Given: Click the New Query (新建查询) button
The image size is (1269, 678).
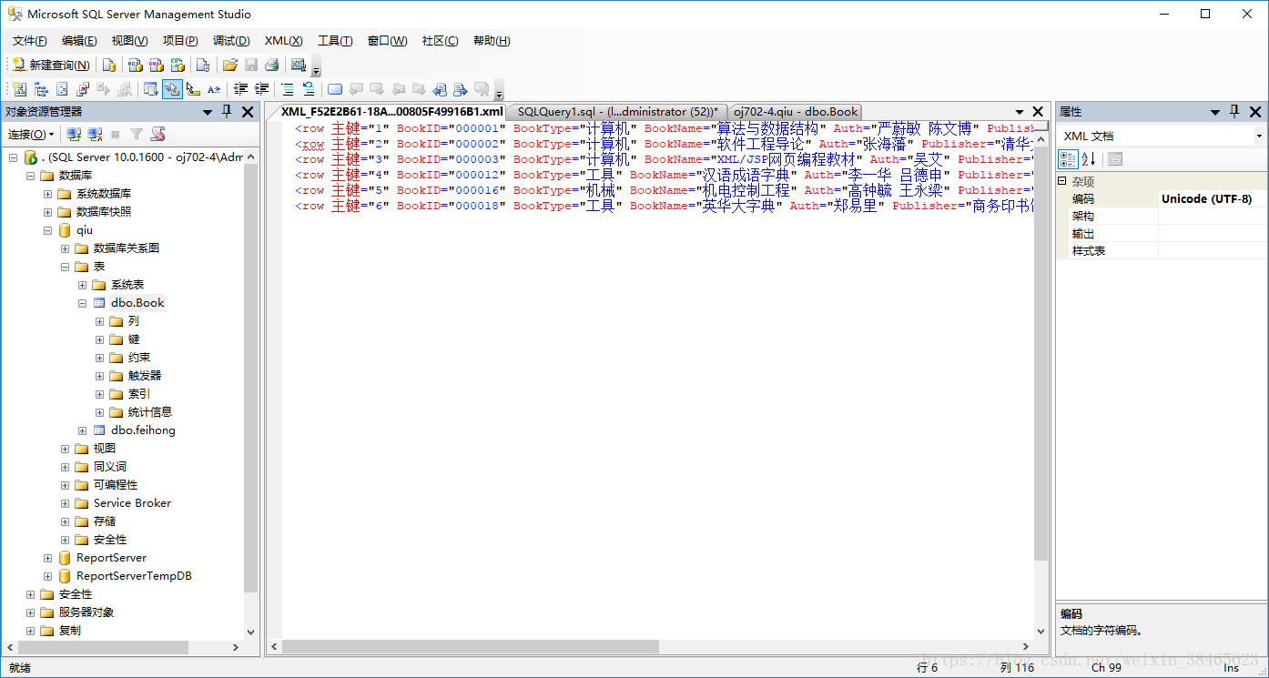Looking at the screenshot, I should click(x=51, y=65).
